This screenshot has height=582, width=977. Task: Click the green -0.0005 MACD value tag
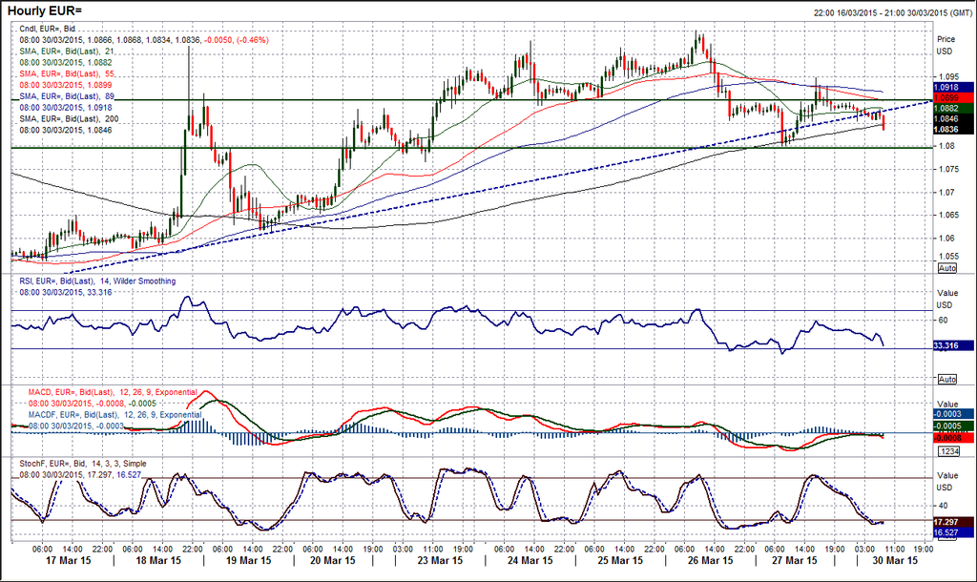(x=953, y=426)
